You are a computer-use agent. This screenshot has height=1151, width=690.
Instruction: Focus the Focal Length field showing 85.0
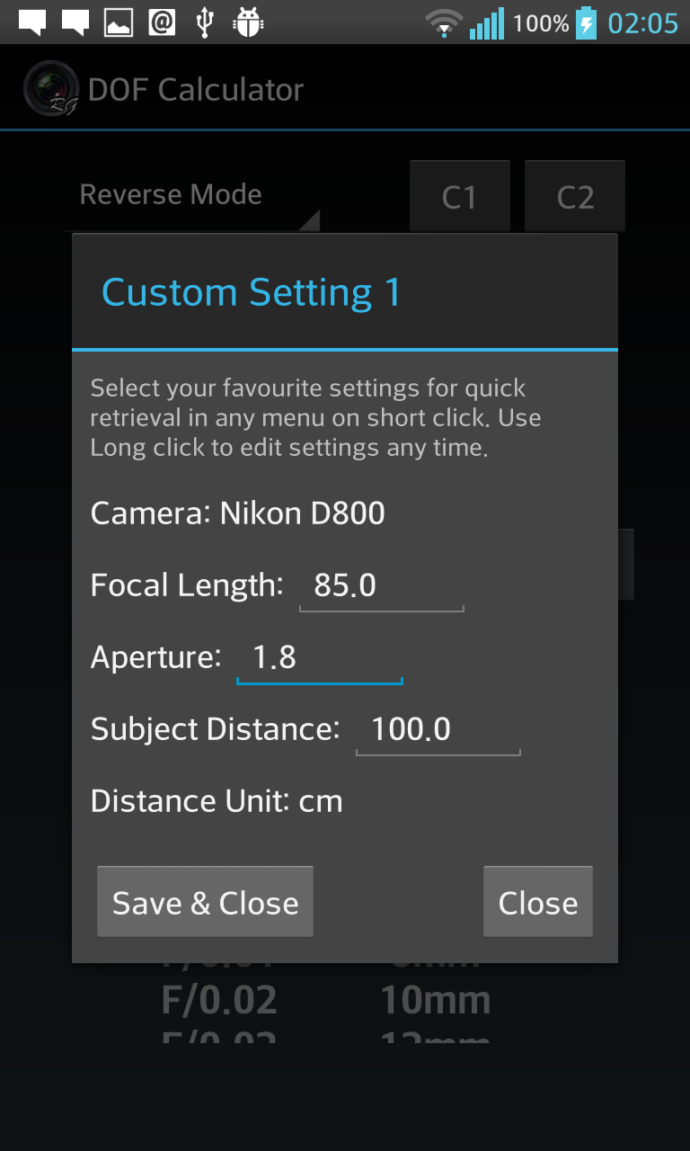381,586
